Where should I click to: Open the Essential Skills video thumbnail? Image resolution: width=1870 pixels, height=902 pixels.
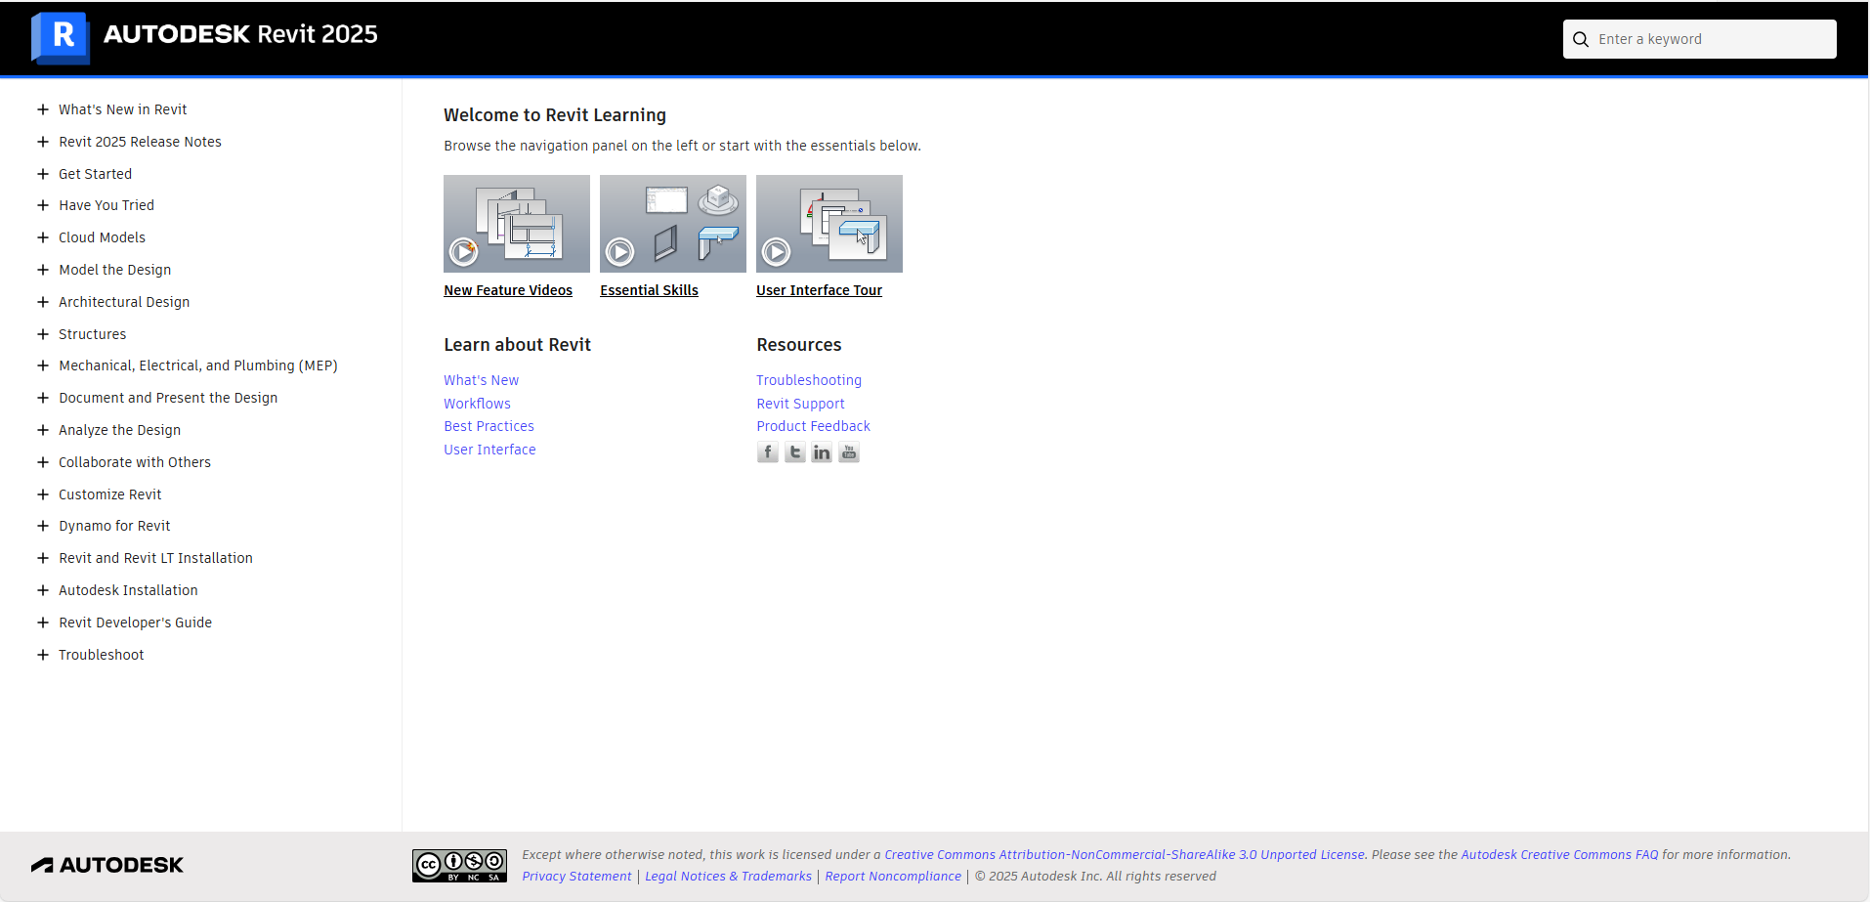[x=672, y=224]
